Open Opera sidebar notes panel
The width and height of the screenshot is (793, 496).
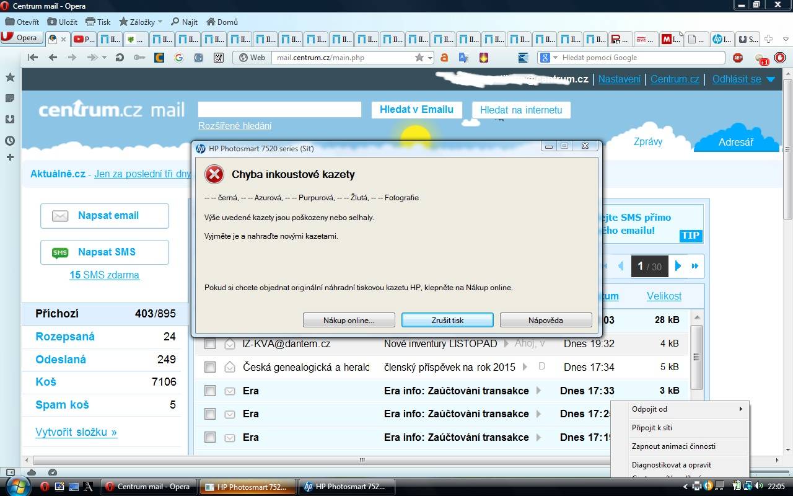(x=10, y=99)
